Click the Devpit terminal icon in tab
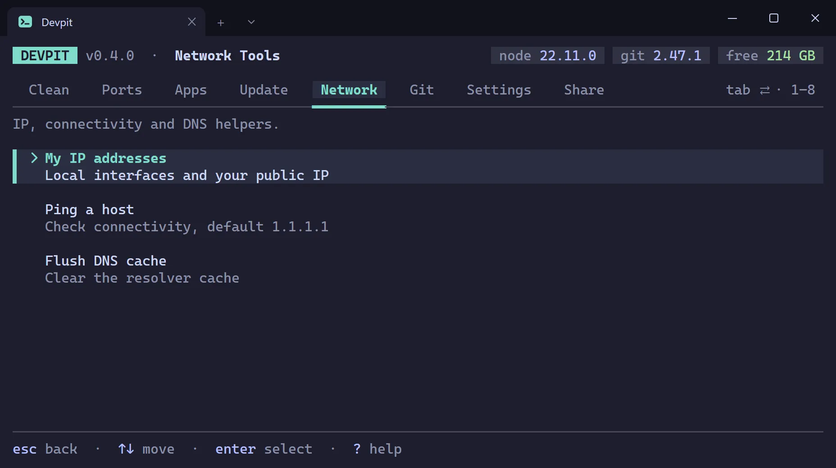Viewport: 836px width, 468px height. pos(25,22)
